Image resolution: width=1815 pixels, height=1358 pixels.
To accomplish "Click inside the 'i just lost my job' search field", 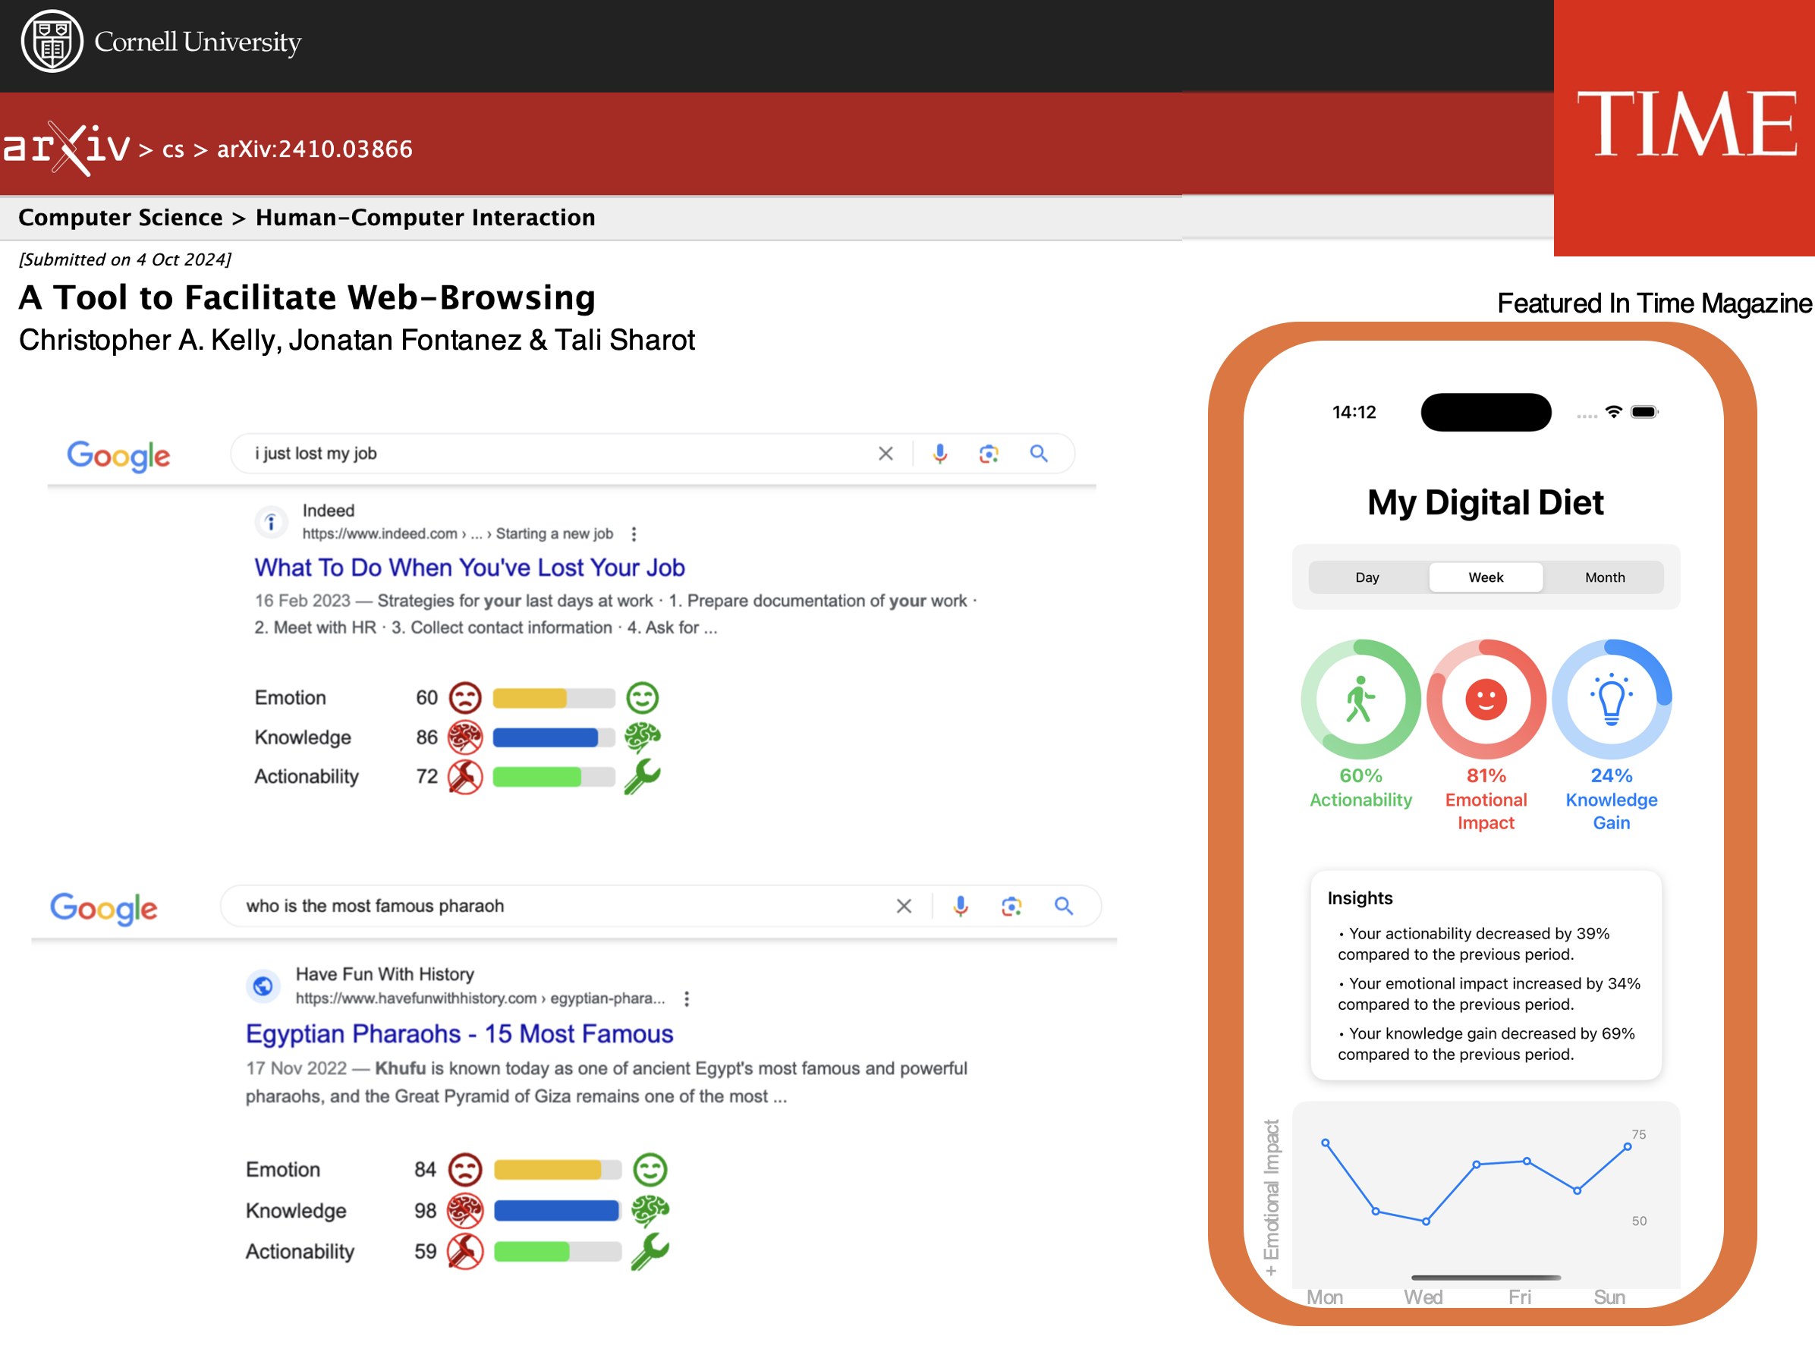I will tap(653, 454).
